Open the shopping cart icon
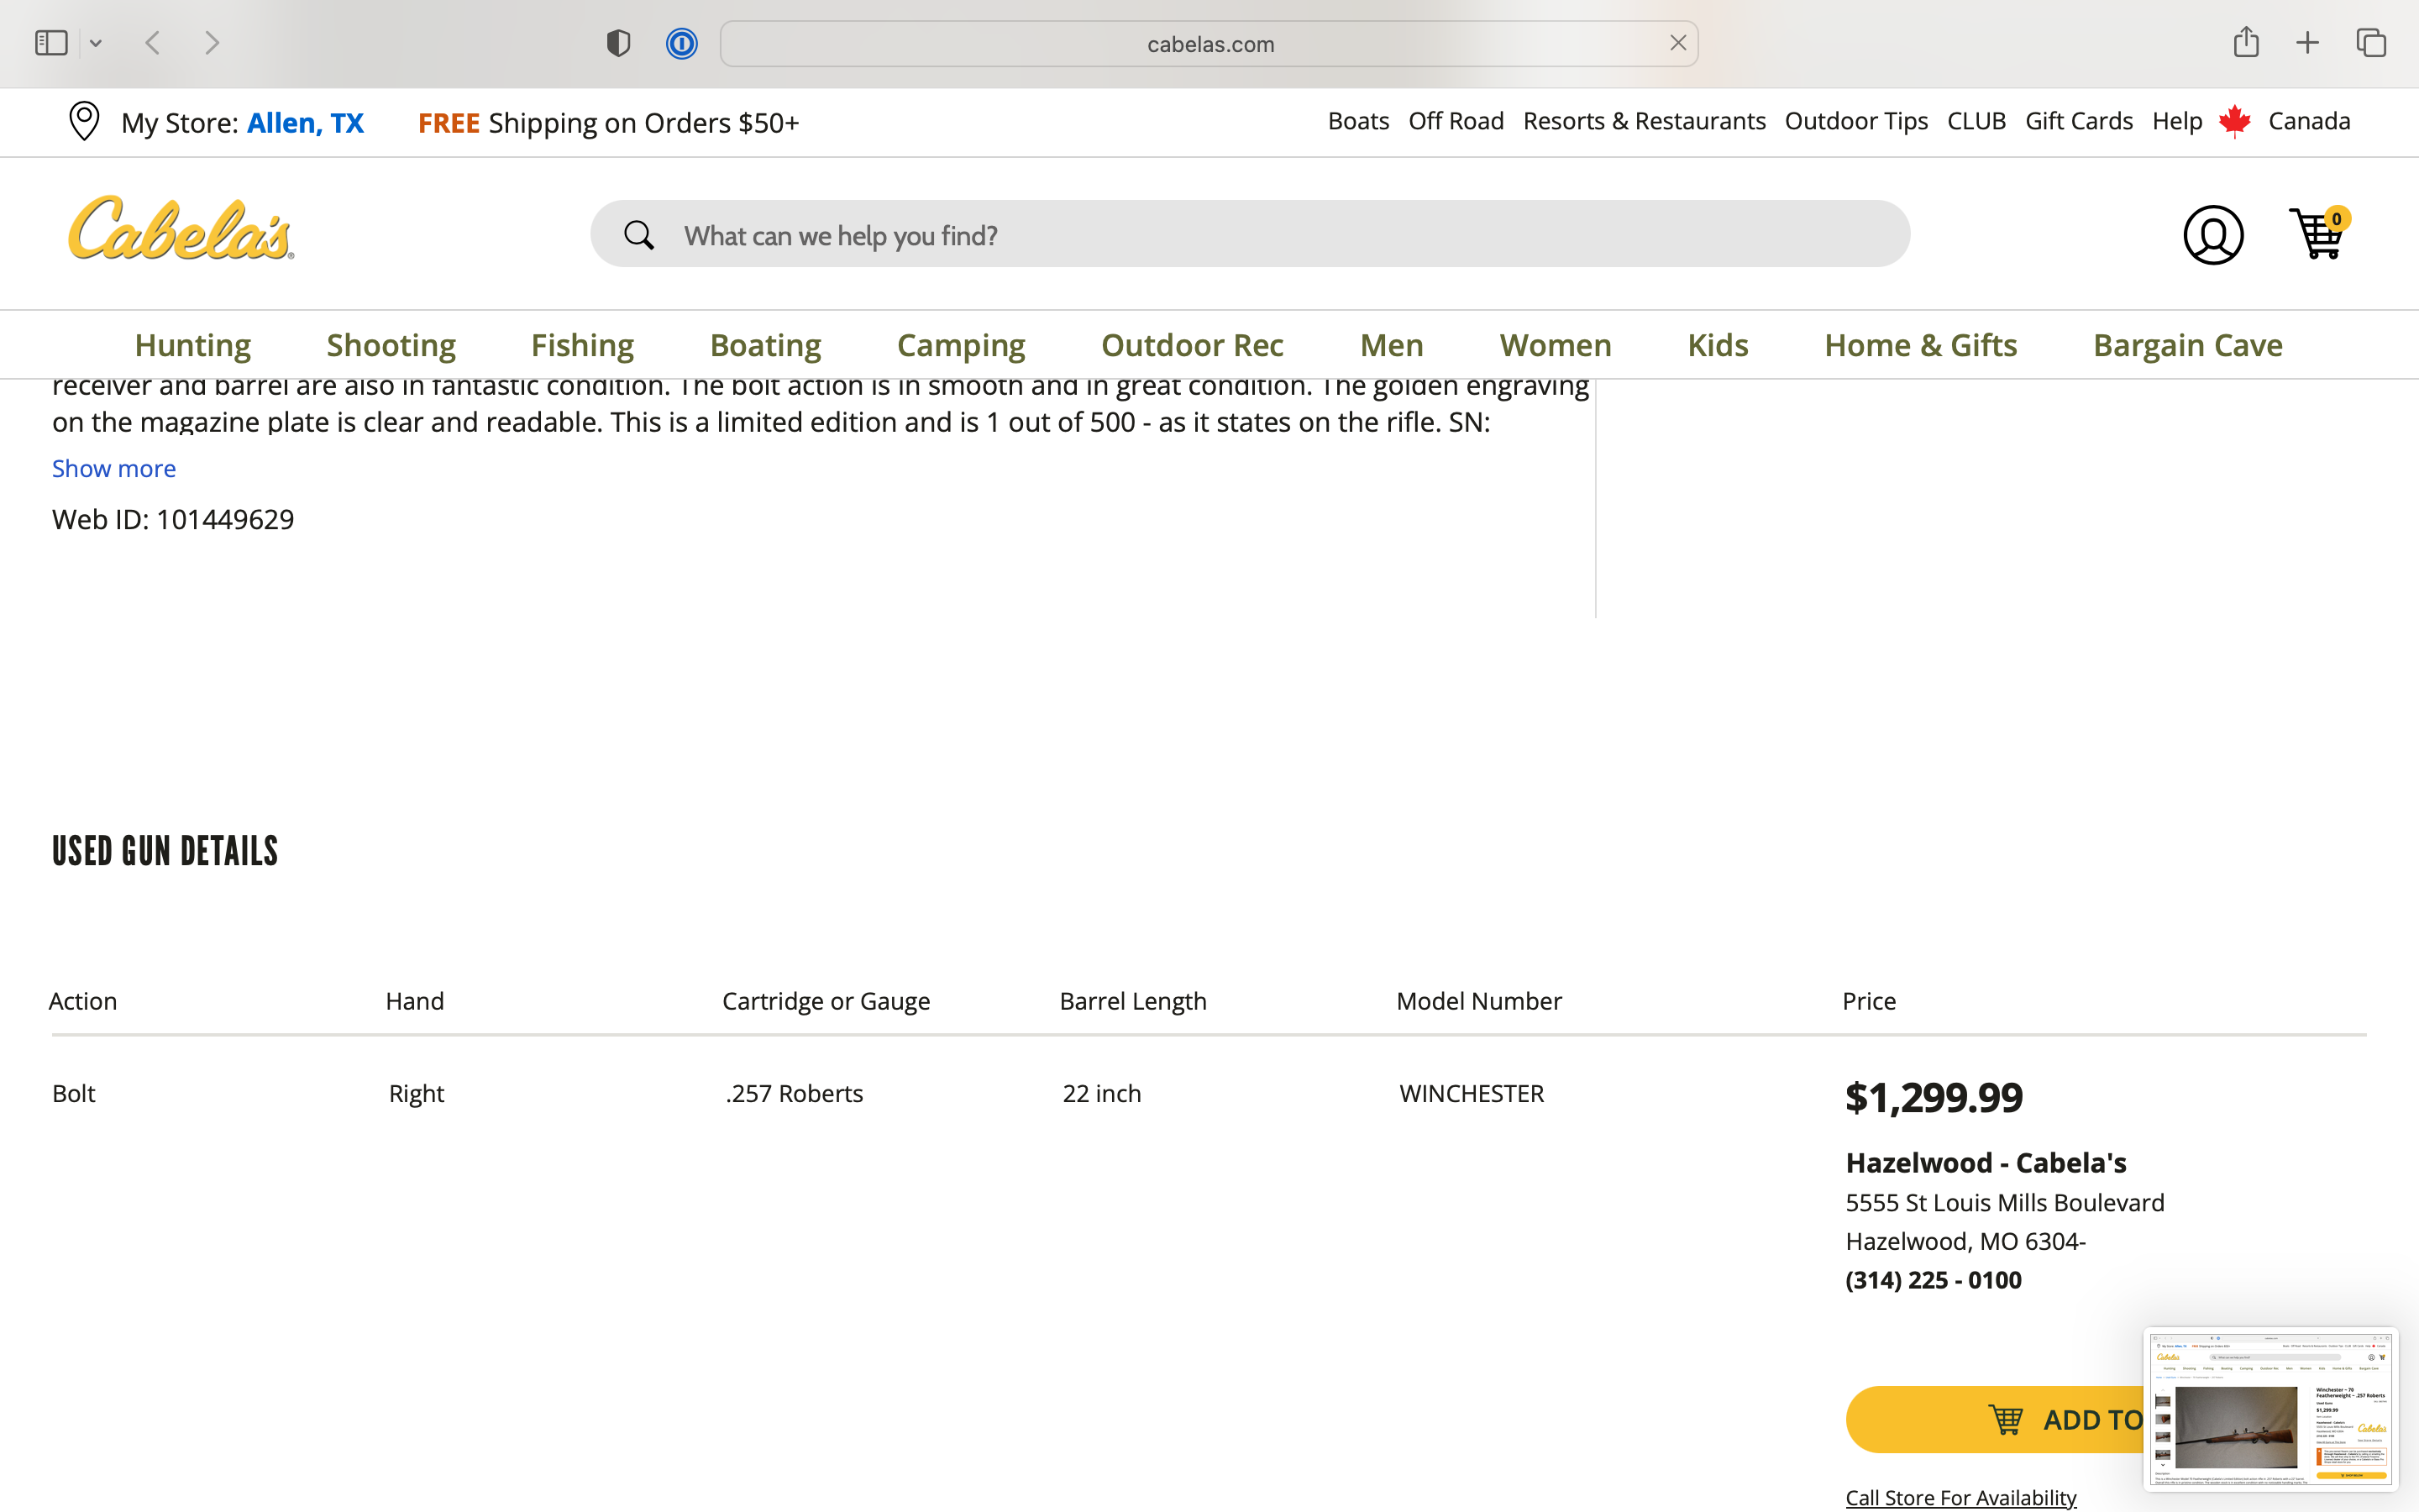Viewport: 2419px width, 1512px height. point(2318,233)
